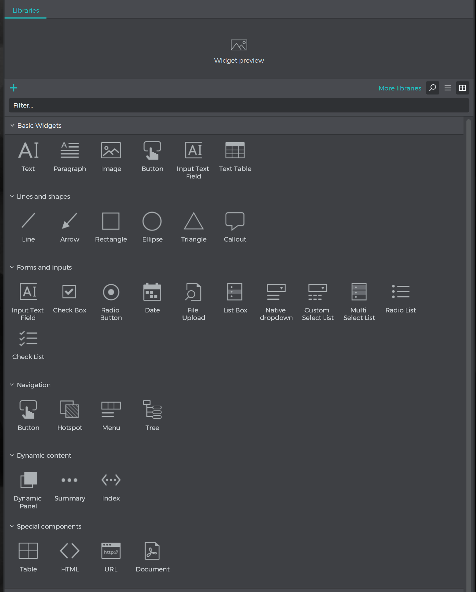Select the Document component icon
Image resolution: width=476 pixels, height=592 pixels.
point(152,551)
